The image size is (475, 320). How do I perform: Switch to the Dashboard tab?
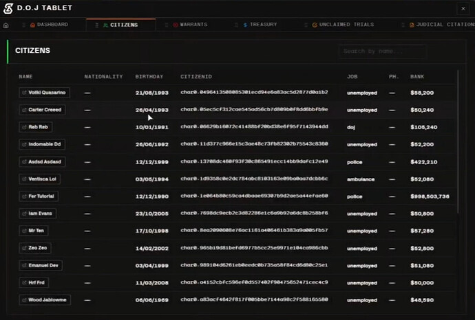[x=49, y=25]
